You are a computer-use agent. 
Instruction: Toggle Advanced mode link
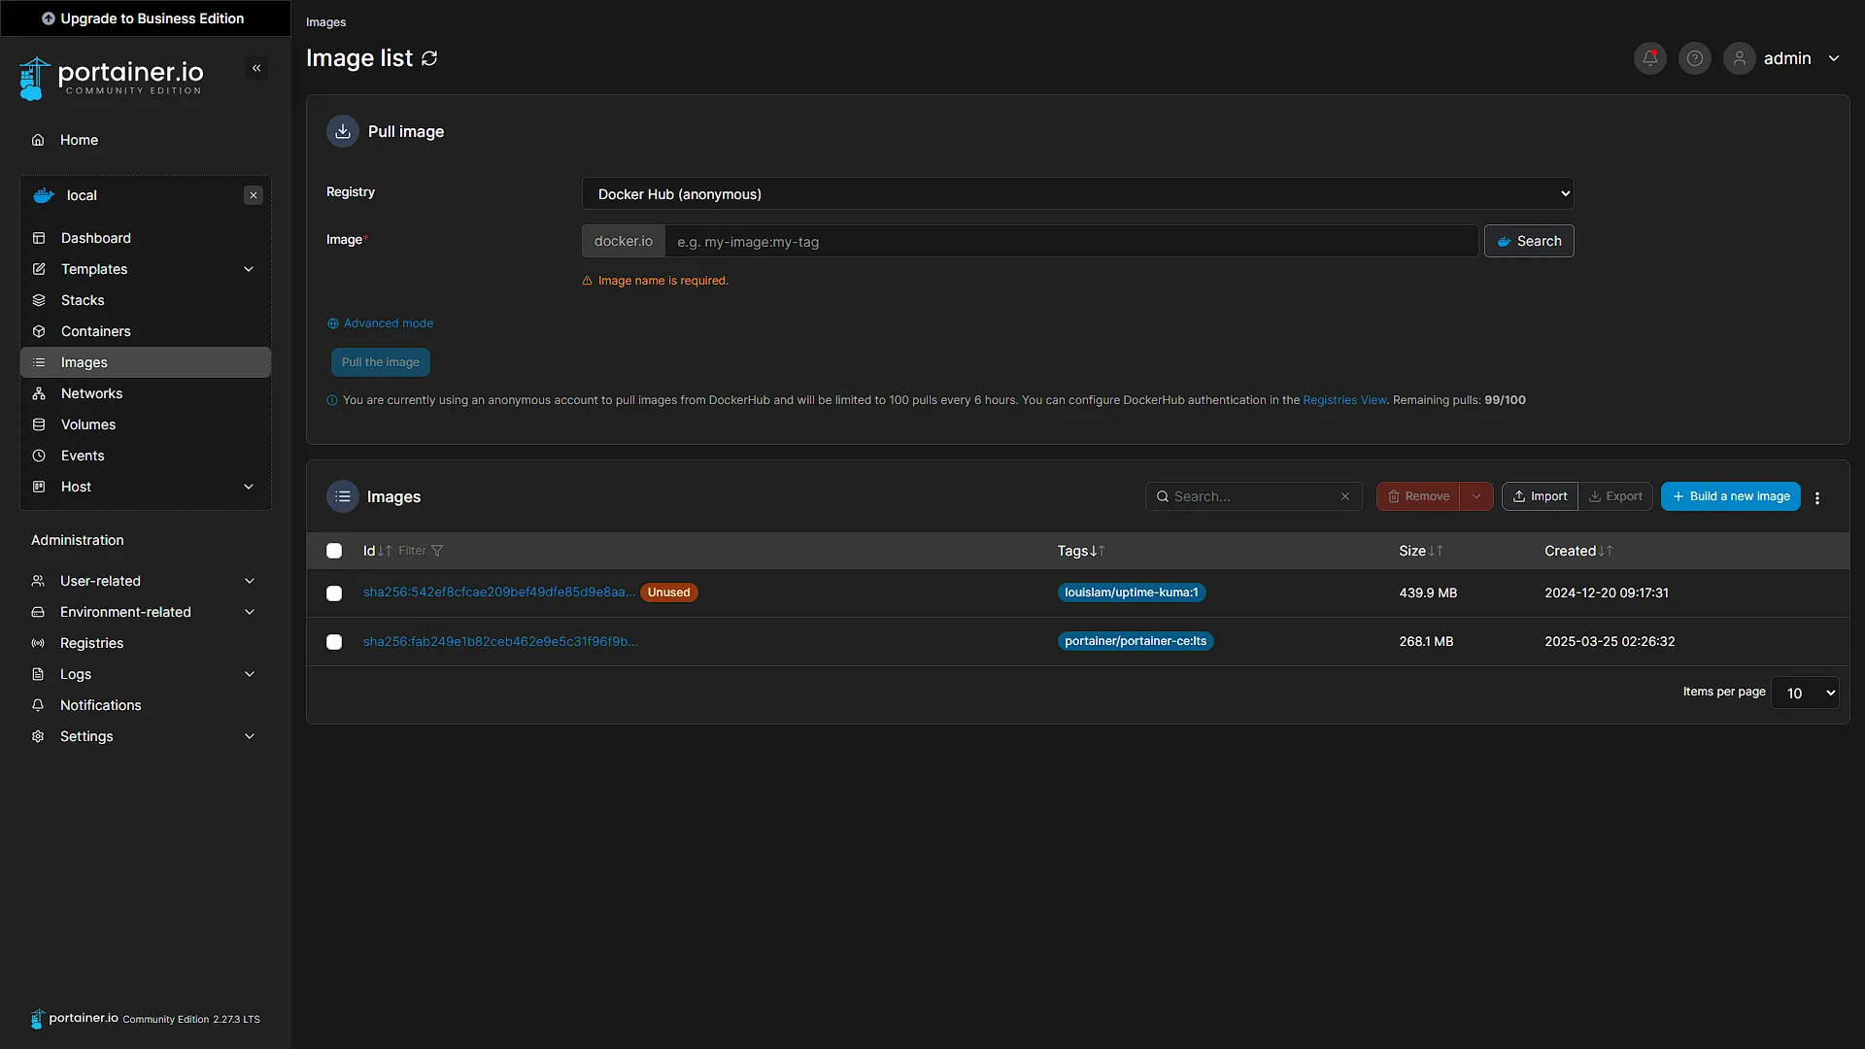coord(380,323)
